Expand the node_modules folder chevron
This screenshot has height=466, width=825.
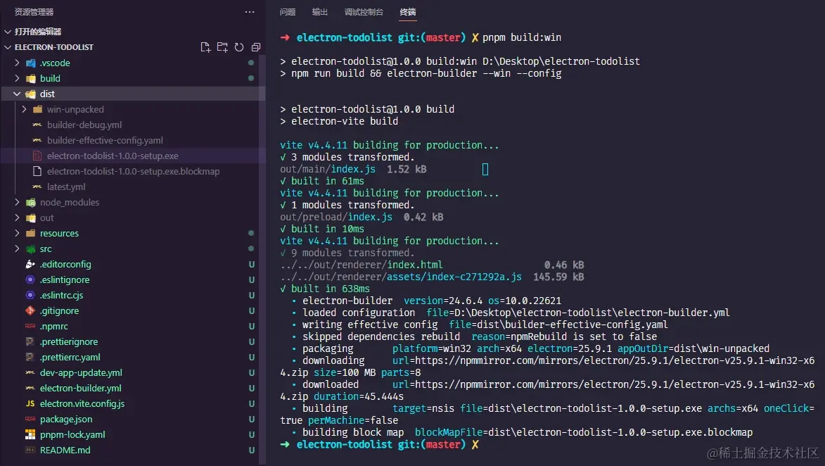(17, 202)
